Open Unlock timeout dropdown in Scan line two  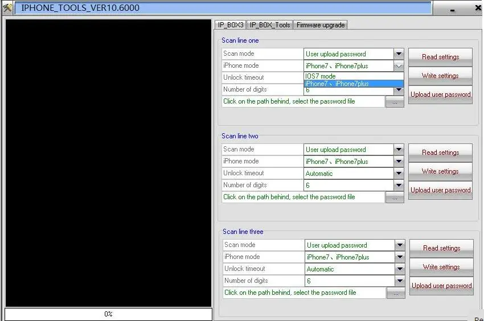pyautogui.click(x=399, y=174)
